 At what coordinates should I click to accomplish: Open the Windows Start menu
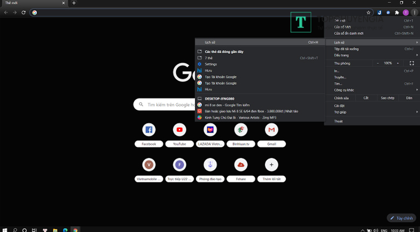point(5,229)
